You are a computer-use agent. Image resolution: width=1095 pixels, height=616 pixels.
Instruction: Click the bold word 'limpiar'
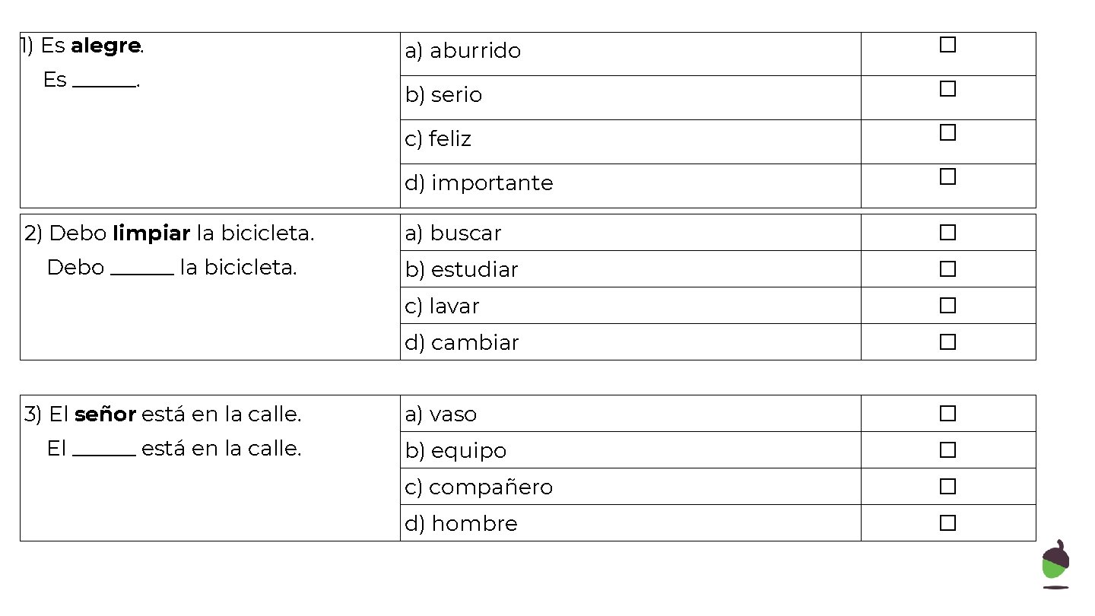pos(151,233)
